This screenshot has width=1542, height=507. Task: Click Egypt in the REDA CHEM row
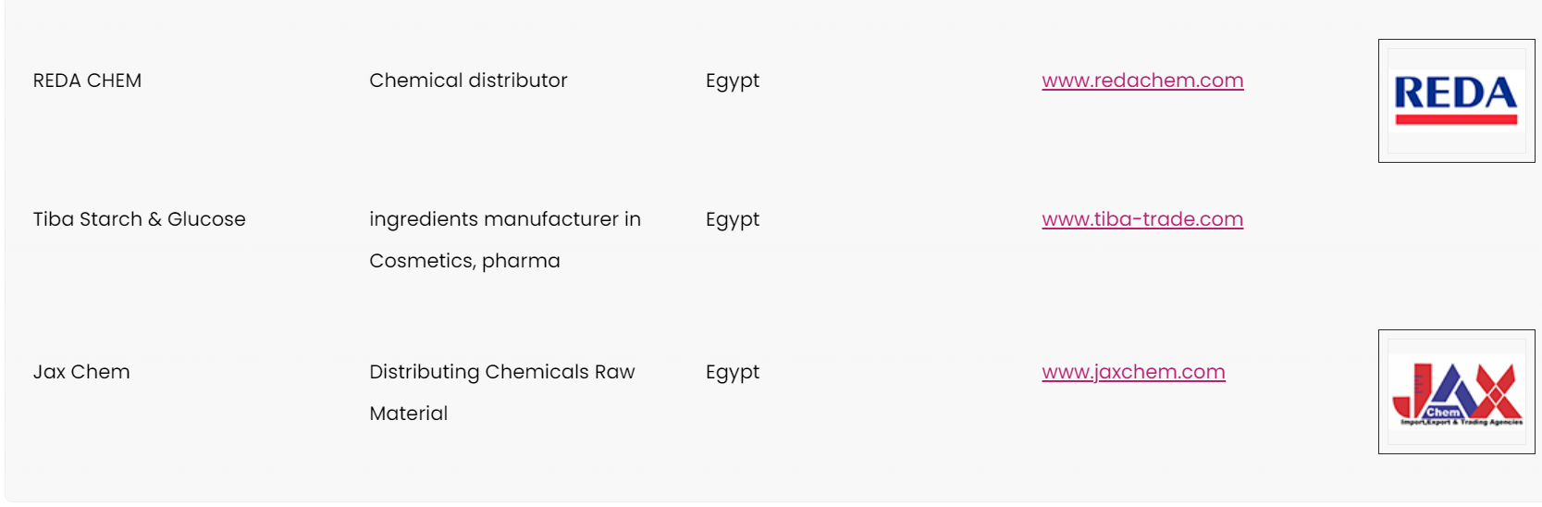tap(732, 81)
